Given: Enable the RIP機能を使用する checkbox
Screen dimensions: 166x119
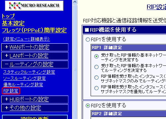Looking at the screenshot, I should pyautogui.click(x=87, y=30).
